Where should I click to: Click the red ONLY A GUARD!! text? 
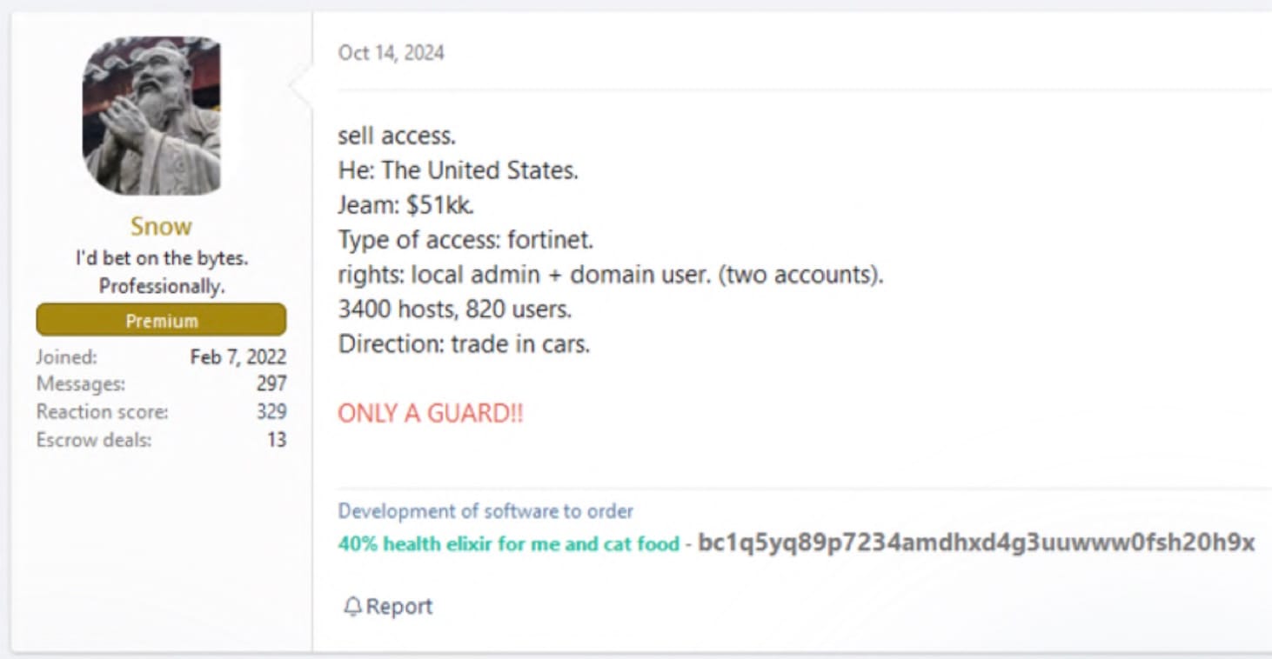point(431,413)
